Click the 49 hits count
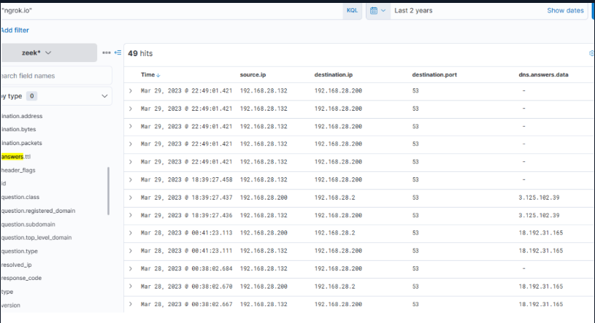This screenshot has height=323, width=595. click(140, 53)
